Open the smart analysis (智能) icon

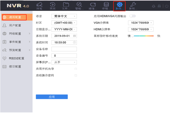click(x=79, y=5)
